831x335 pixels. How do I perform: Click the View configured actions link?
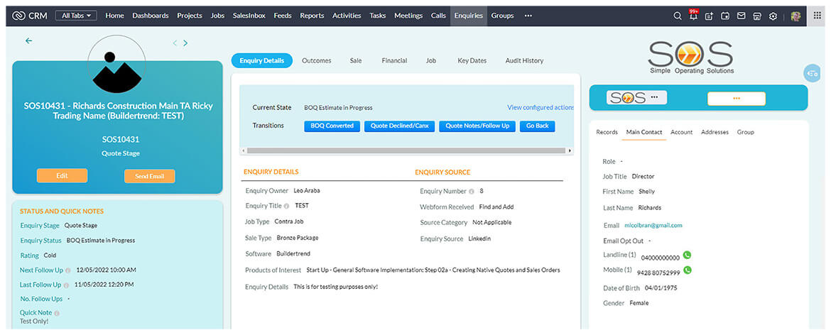pyautogui.click(x=540, y=108)
